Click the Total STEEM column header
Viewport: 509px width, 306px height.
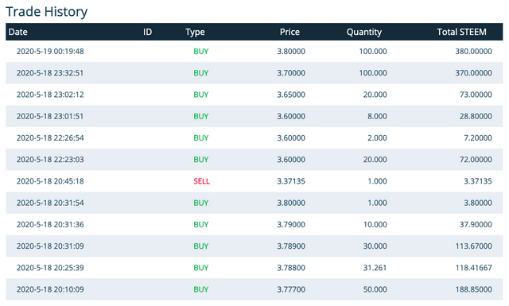pyautogui.click(x=461, y=32)
